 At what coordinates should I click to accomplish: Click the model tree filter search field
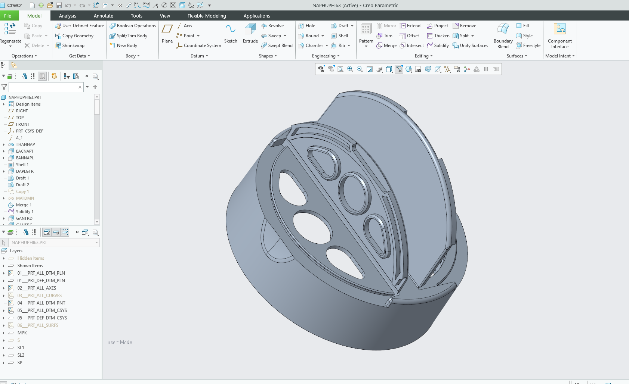[x=43, y=87]
